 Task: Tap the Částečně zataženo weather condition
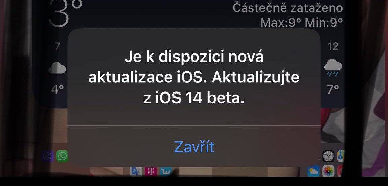tap(288, 8)
